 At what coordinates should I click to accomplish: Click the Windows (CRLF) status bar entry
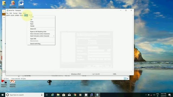pyautogui.click(x=76, y=74)
